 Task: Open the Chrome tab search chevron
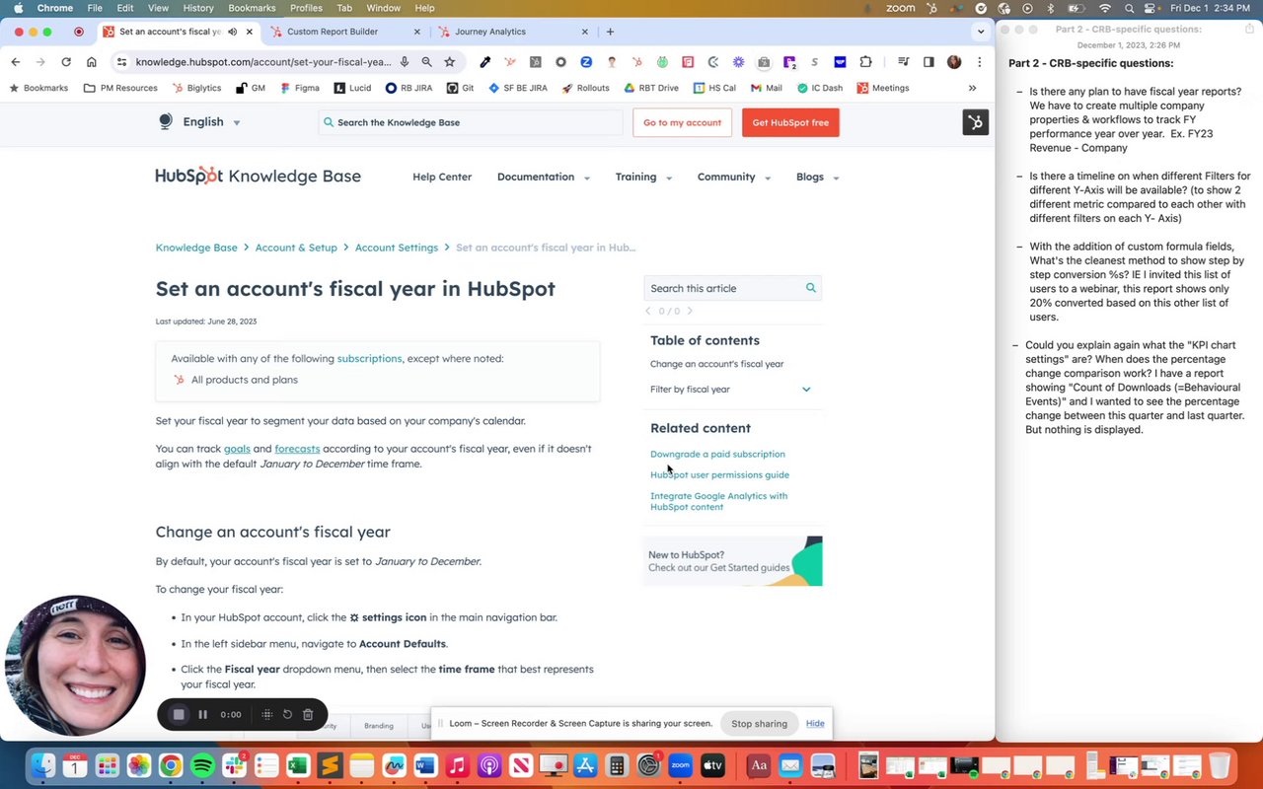click(981, 32)
